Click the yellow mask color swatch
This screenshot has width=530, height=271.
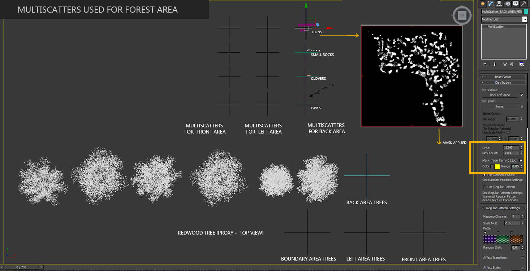(x=497, y=167)
